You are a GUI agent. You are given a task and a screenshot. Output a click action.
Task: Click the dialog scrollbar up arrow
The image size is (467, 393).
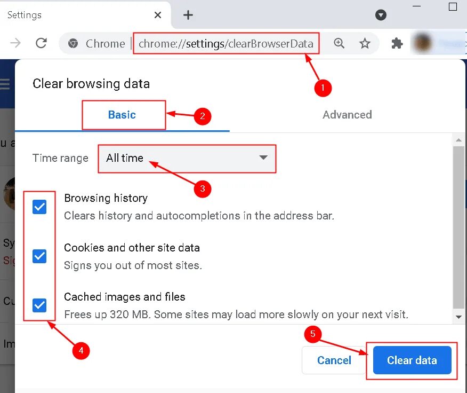point(458,140)
